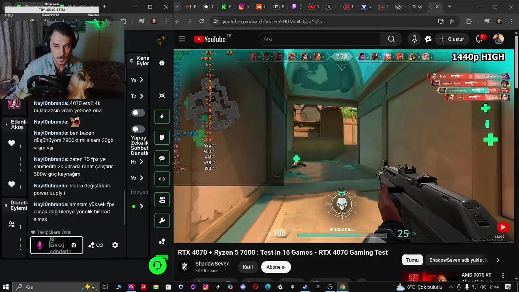Start YouTube voice search with microphone
The height and width of the screenshot is (292, 519).
414,39
